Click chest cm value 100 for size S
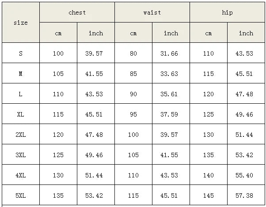 58,53
